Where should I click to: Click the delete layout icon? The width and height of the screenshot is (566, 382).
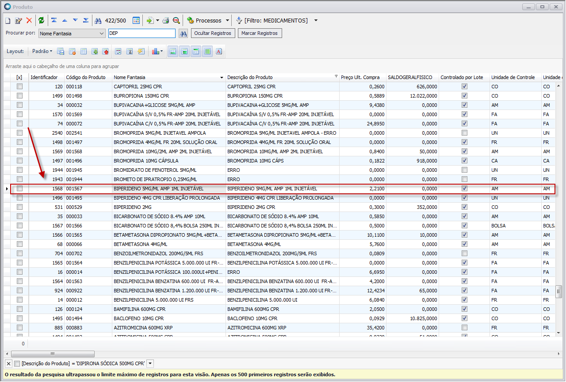73,51
